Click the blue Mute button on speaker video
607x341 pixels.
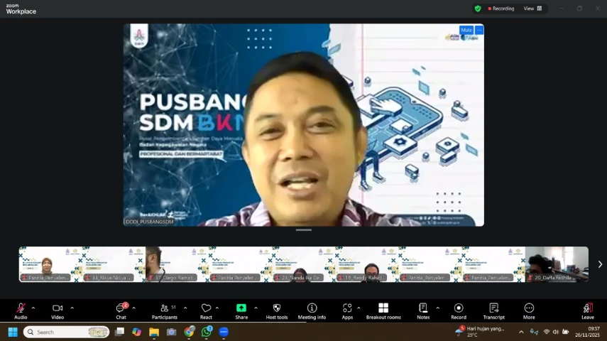click(x=466, y=30)
